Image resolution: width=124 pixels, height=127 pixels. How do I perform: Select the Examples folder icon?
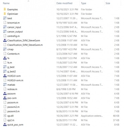pos(5,9)
